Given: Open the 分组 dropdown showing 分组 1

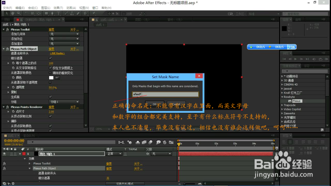Looking at the screenshot, I should [64, 102].
